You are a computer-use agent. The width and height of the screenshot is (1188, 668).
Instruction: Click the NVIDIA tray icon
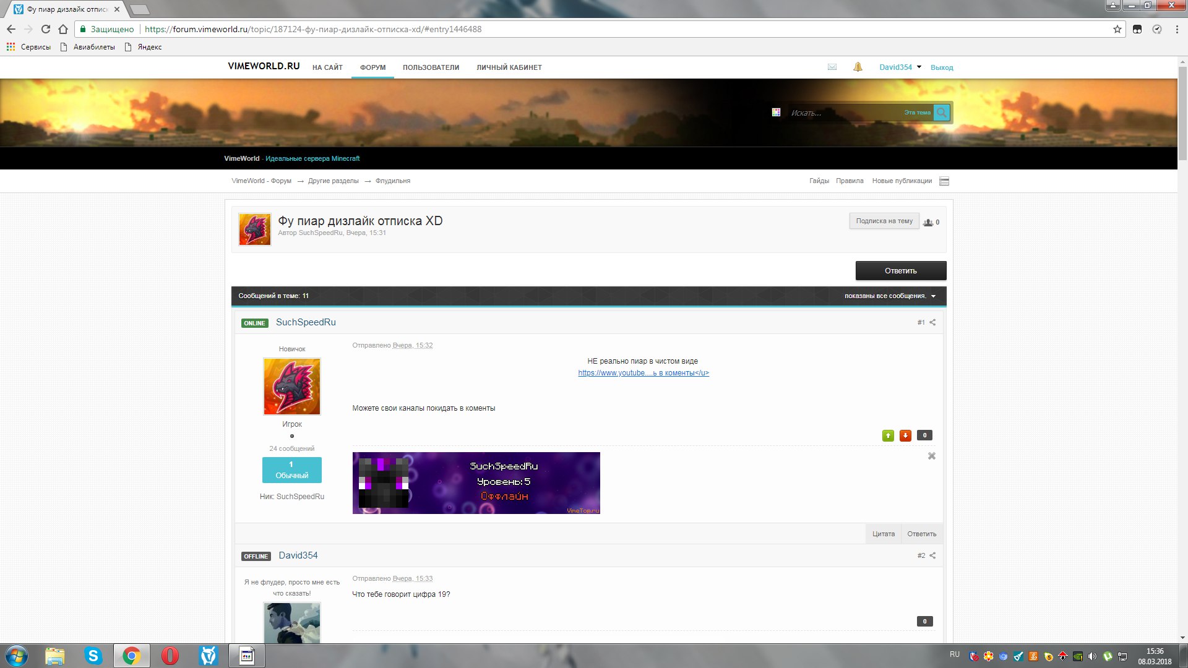tap(1078, 656)
